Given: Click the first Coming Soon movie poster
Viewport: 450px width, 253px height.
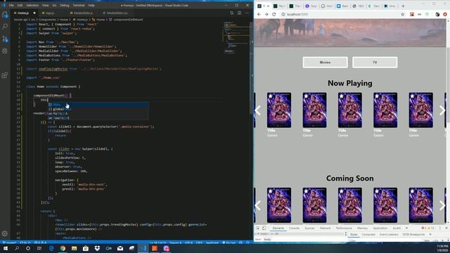Looking at the screenshot, I should point(279,205).
